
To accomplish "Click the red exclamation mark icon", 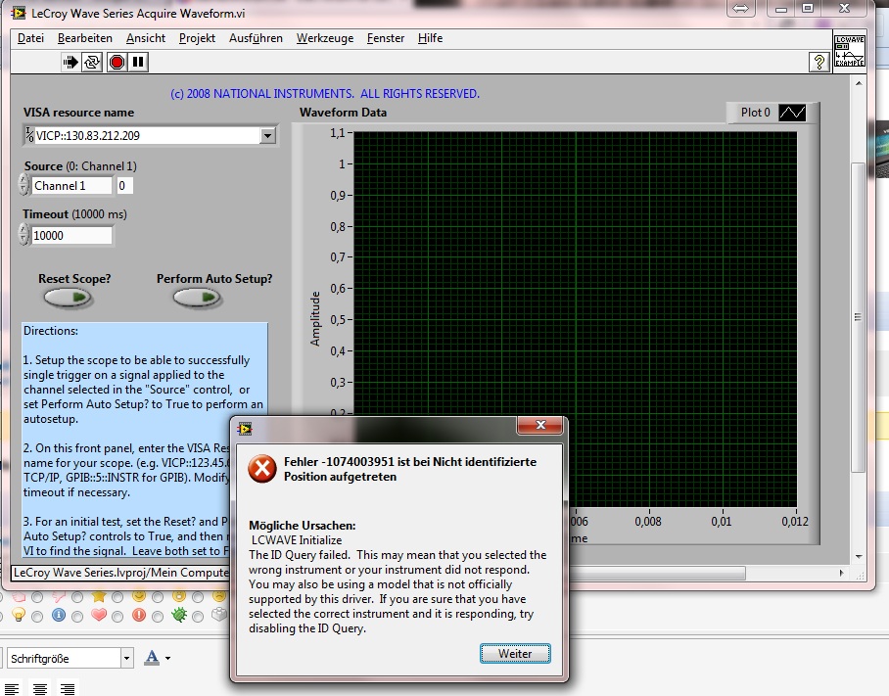I will [139, 615].
